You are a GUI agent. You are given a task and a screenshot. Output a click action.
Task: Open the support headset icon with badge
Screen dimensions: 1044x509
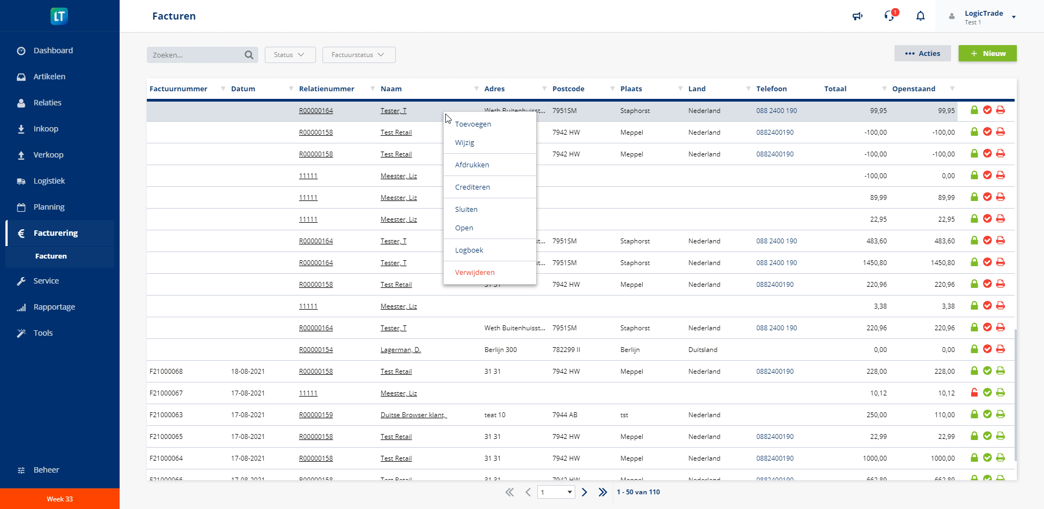tap(890, 16)
